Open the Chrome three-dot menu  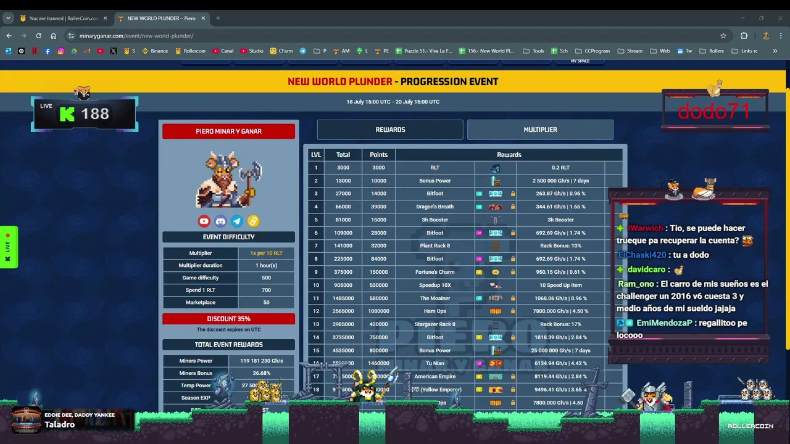[x=781, y=36]
